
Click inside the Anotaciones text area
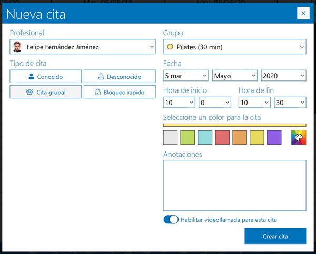tap(234, 185)
